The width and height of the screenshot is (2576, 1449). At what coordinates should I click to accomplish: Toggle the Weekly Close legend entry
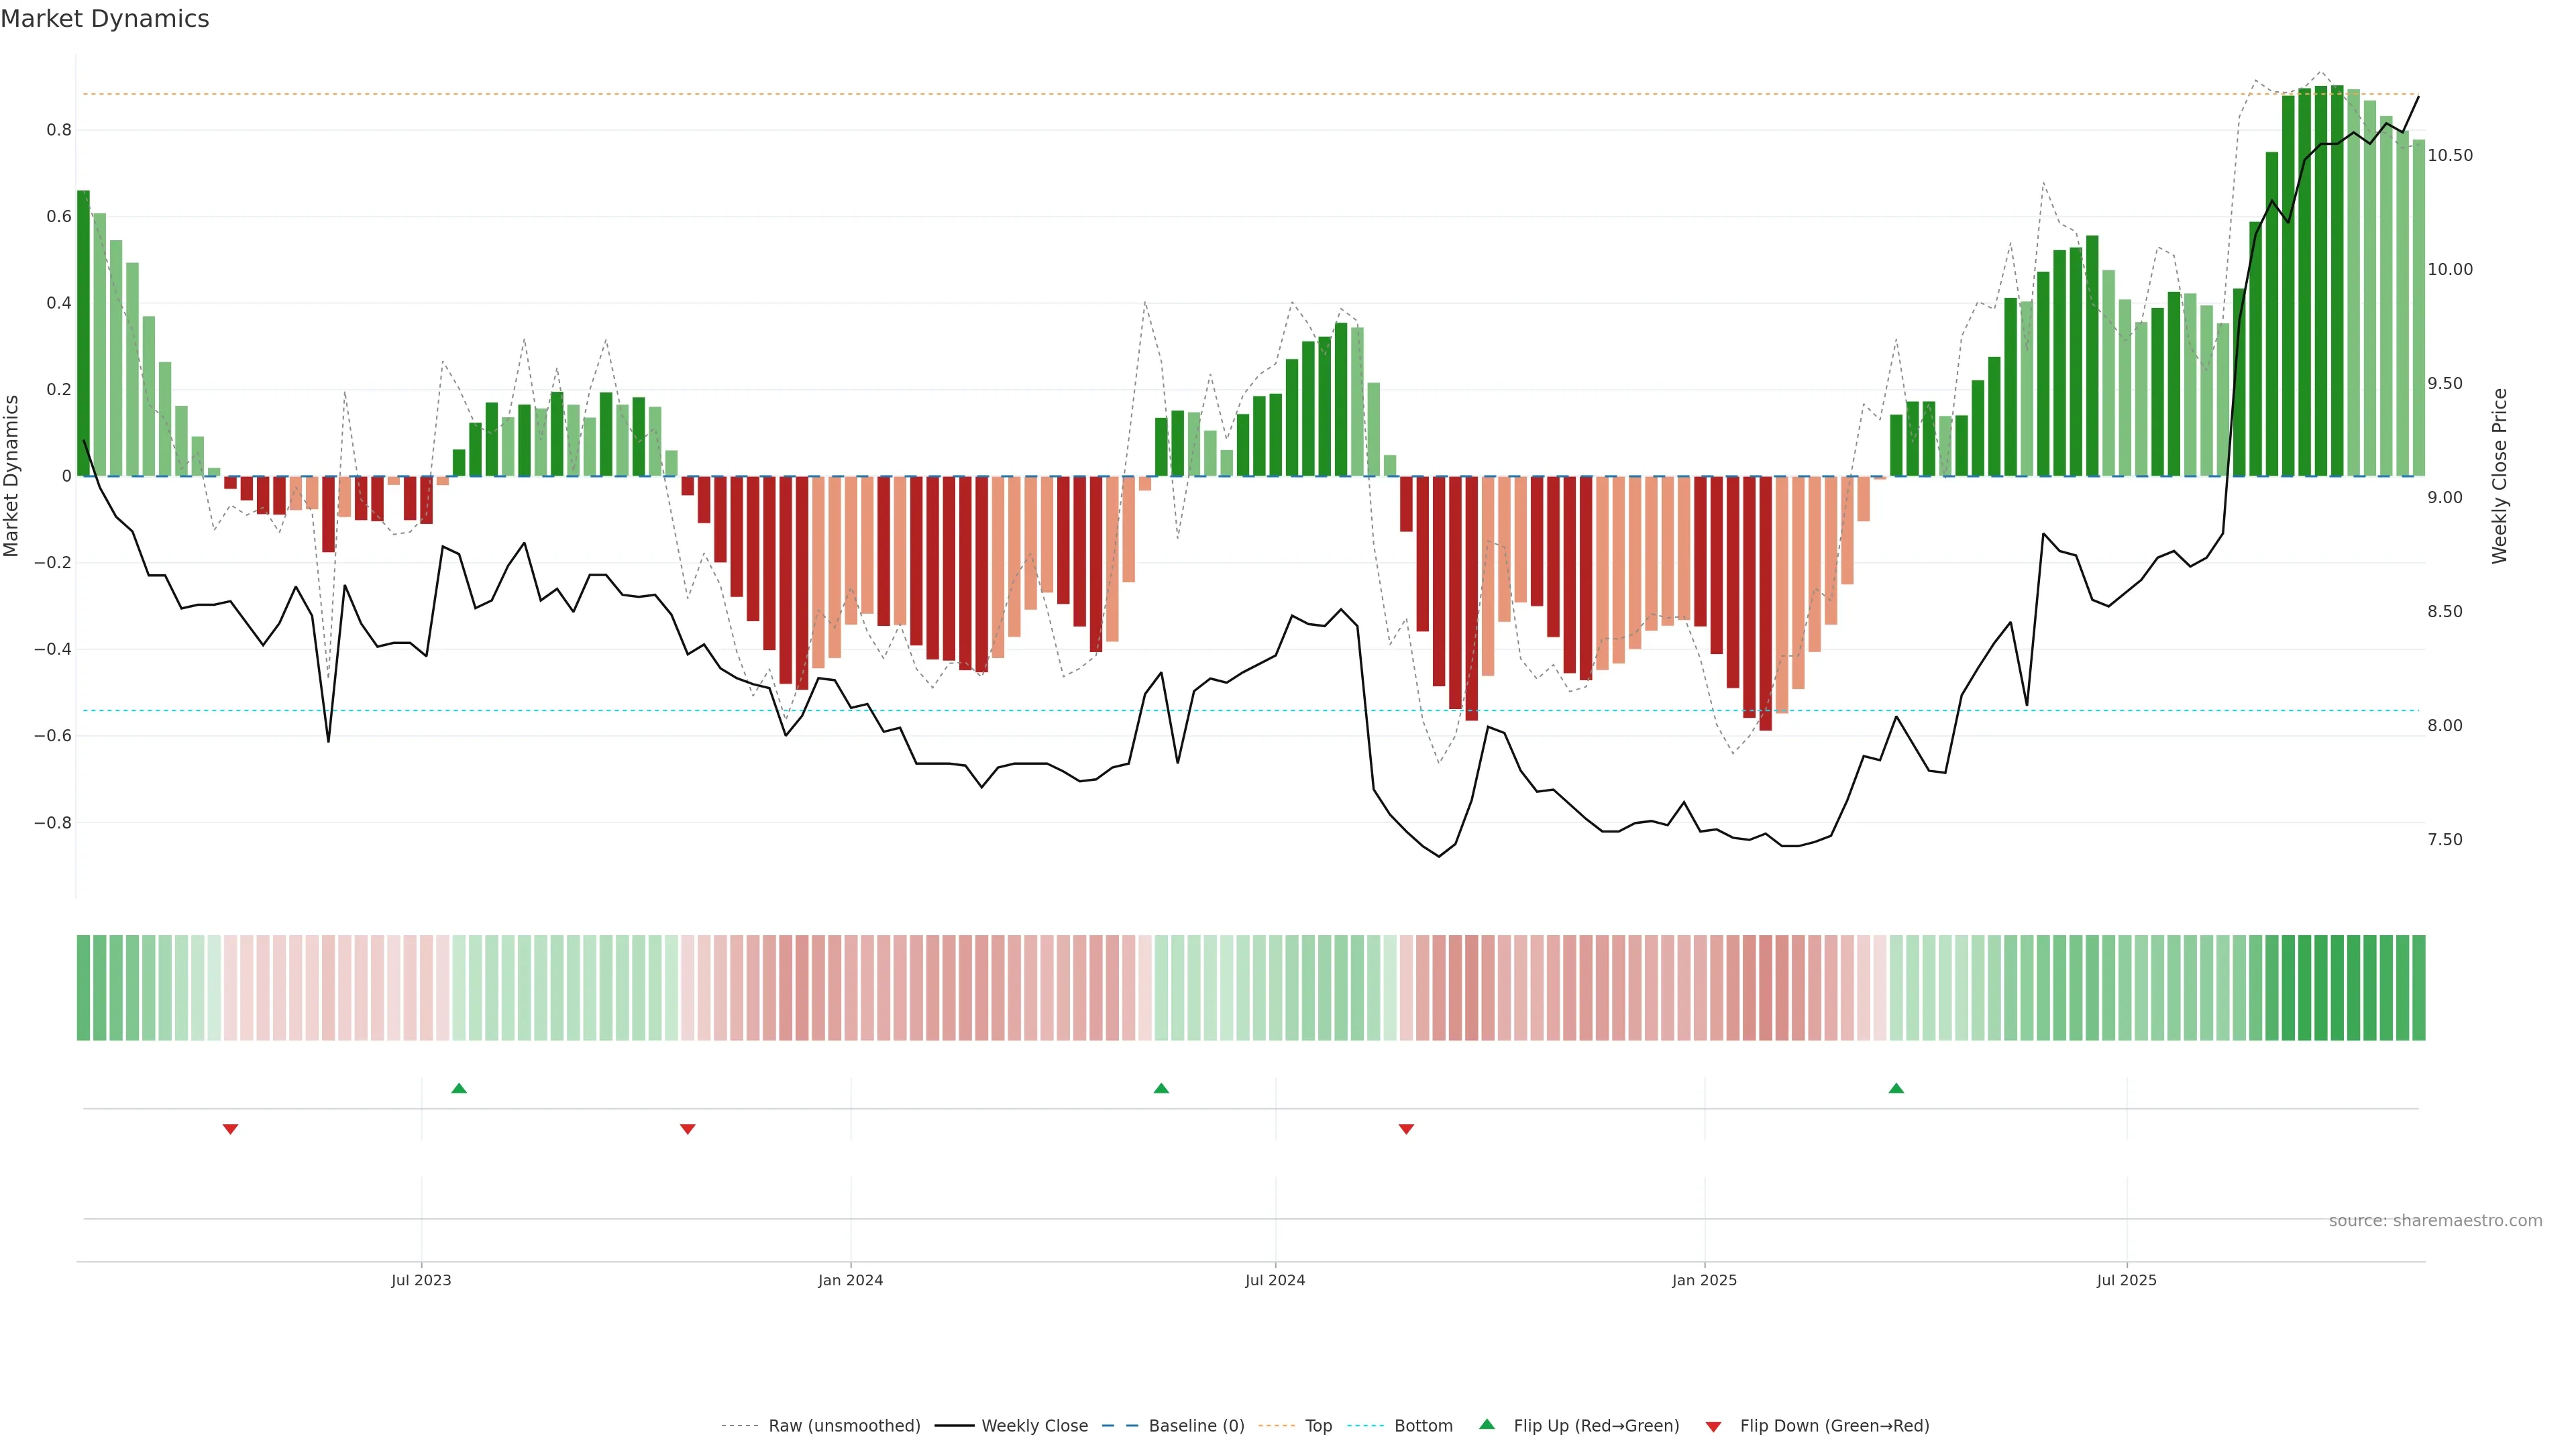[x=1034, y=1426]
